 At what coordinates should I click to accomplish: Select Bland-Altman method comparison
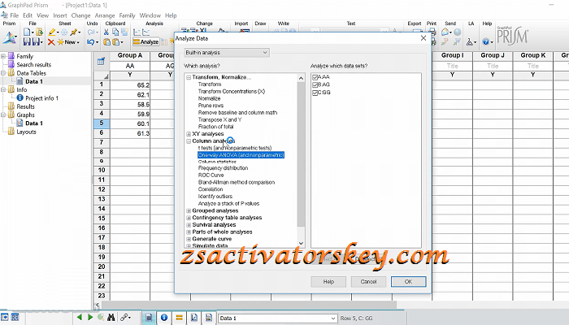237,182
